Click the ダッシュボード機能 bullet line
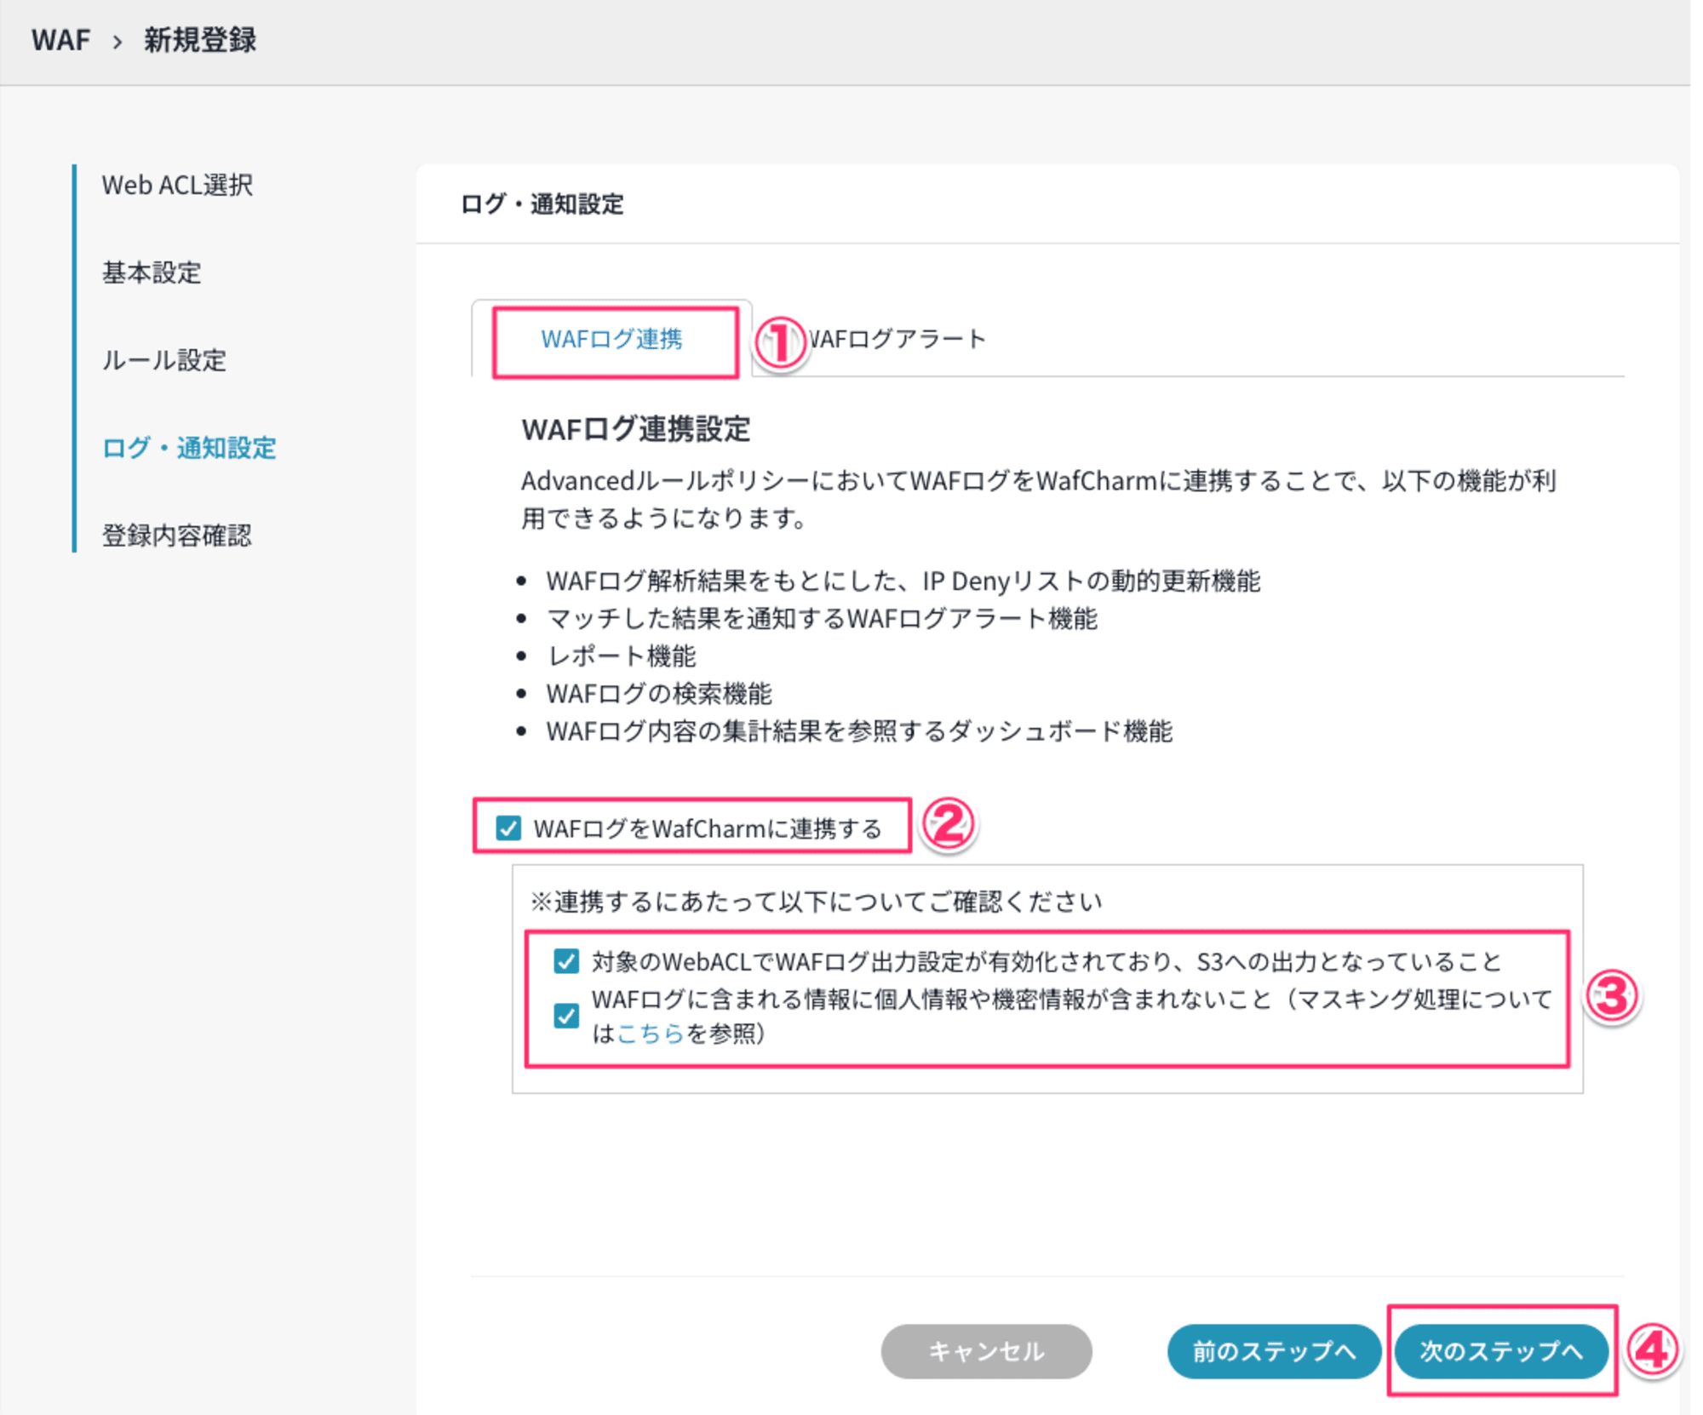 click(859, 730)
